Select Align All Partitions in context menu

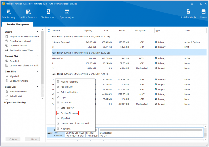pyautogui.click(x=76, y=82)
